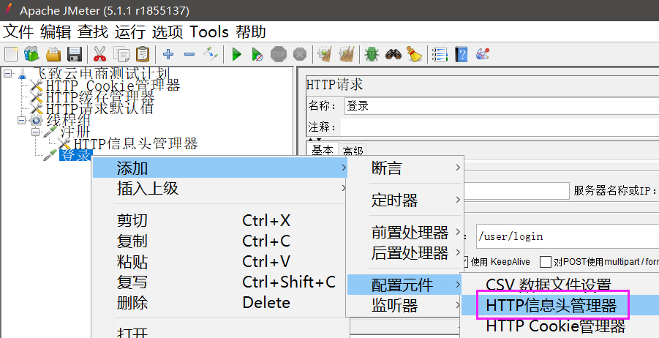Viewport: 659px width, 338px height.
Task: Open the 配置元件 submenu
Action: click(x=404, y=285)
